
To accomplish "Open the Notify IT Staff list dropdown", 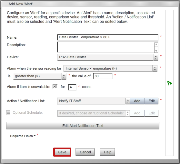I will [94, 101].
